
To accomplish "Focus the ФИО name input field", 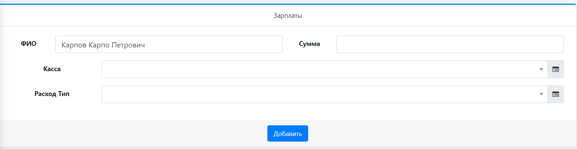I will [x=169, y=44].
